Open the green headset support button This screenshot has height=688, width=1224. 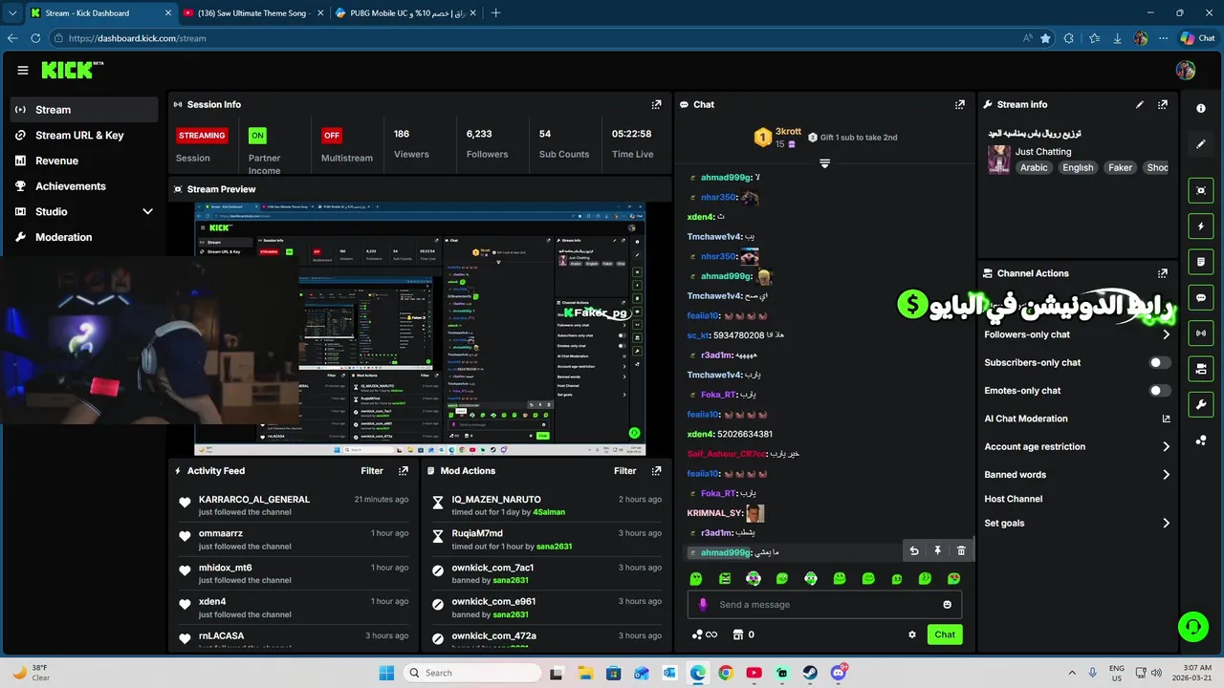click(1192, 627)
